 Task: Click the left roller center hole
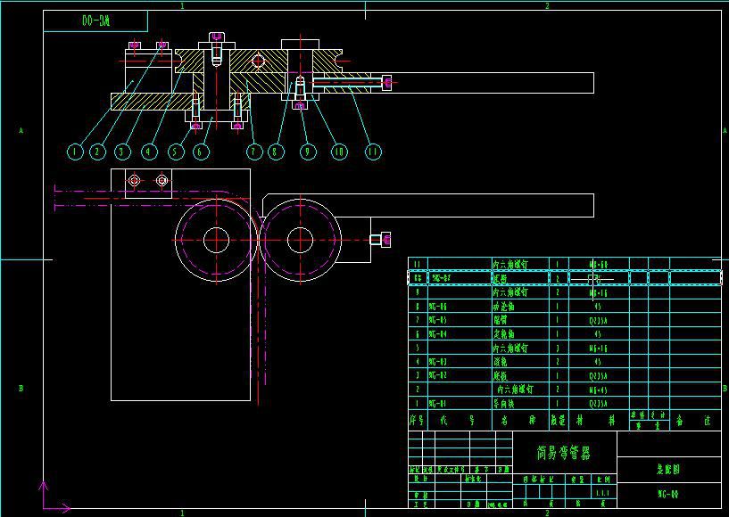[216, 239]
